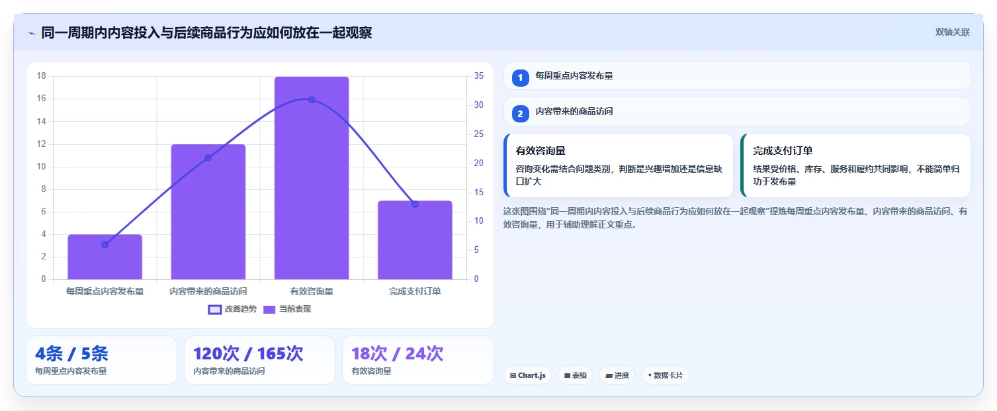Toggle the 当前表现 legend entry
The height and width of the screenshot is (411, 997).
click(287, 309)
